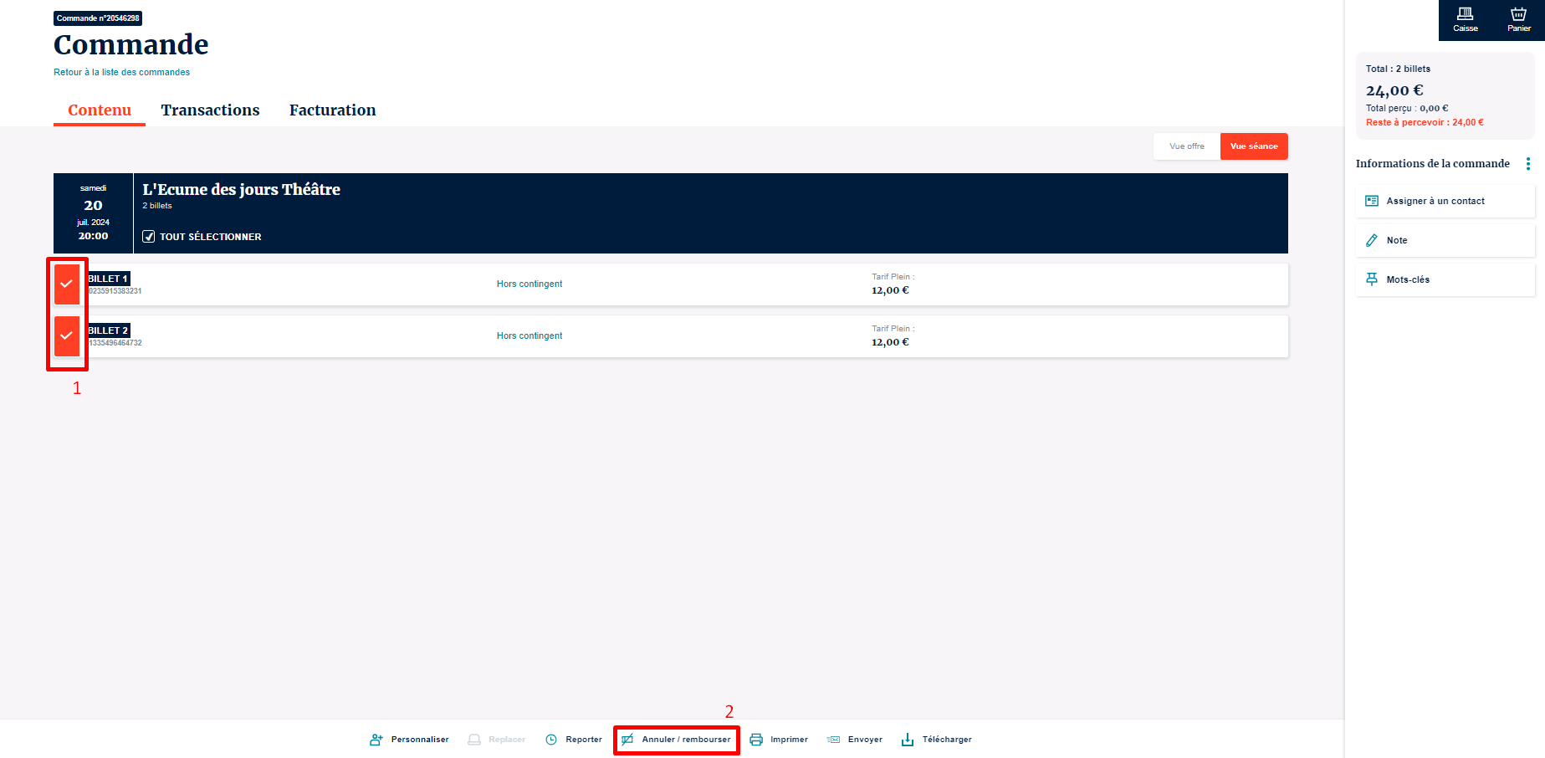This screenshot has height=758, width=1545.
Task: Uncheck the Billet 2 checkbox
Action: pyautogui.click(x=67, y=336)
